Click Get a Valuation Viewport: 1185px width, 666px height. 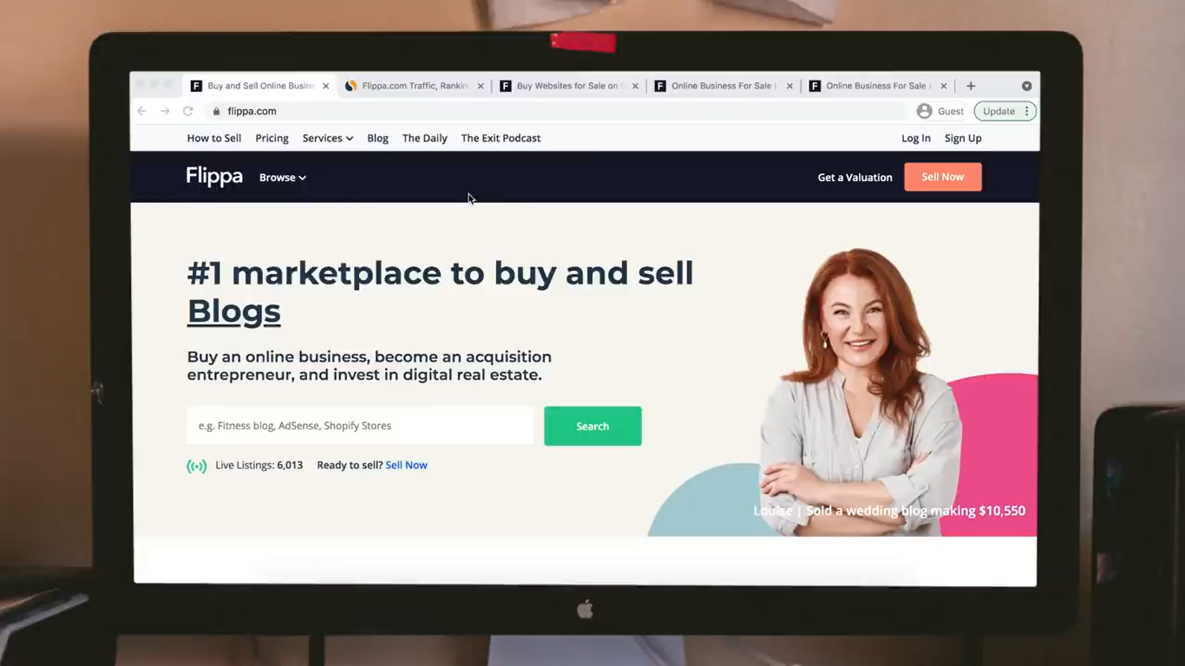854,177
